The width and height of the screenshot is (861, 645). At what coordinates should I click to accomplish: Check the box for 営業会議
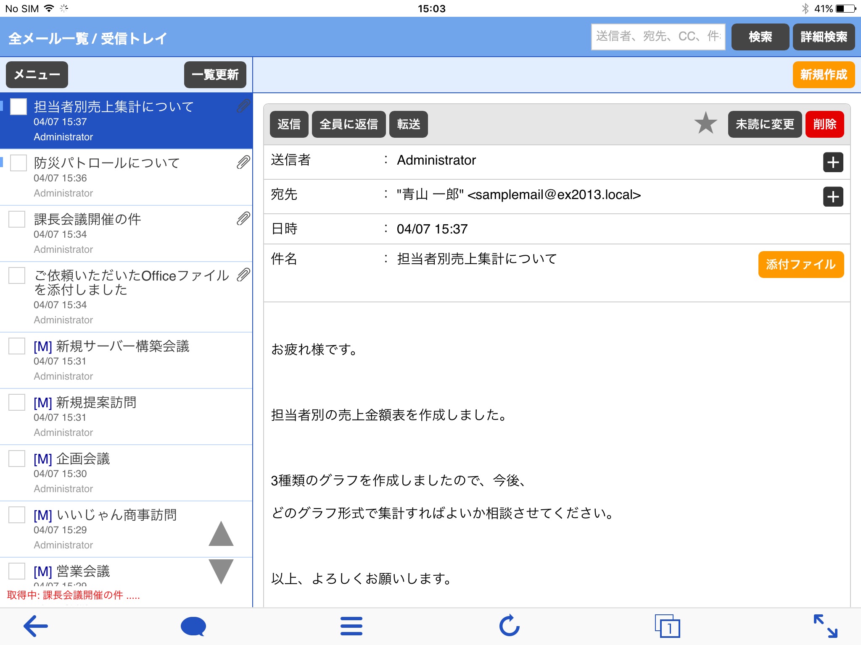point(17,571)
